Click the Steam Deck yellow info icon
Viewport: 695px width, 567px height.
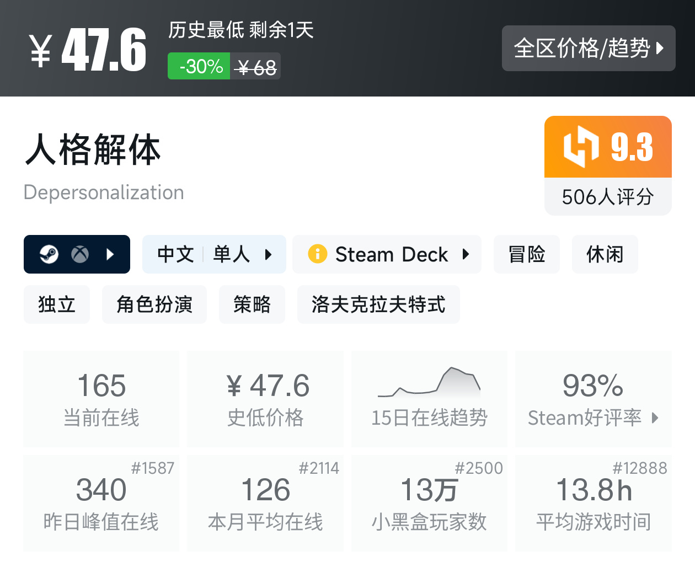318,254
